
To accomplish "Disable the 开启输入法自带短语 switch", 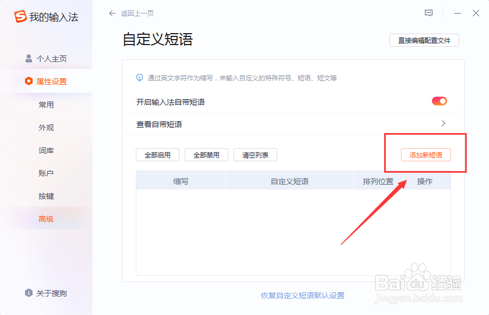I will 439,100.
